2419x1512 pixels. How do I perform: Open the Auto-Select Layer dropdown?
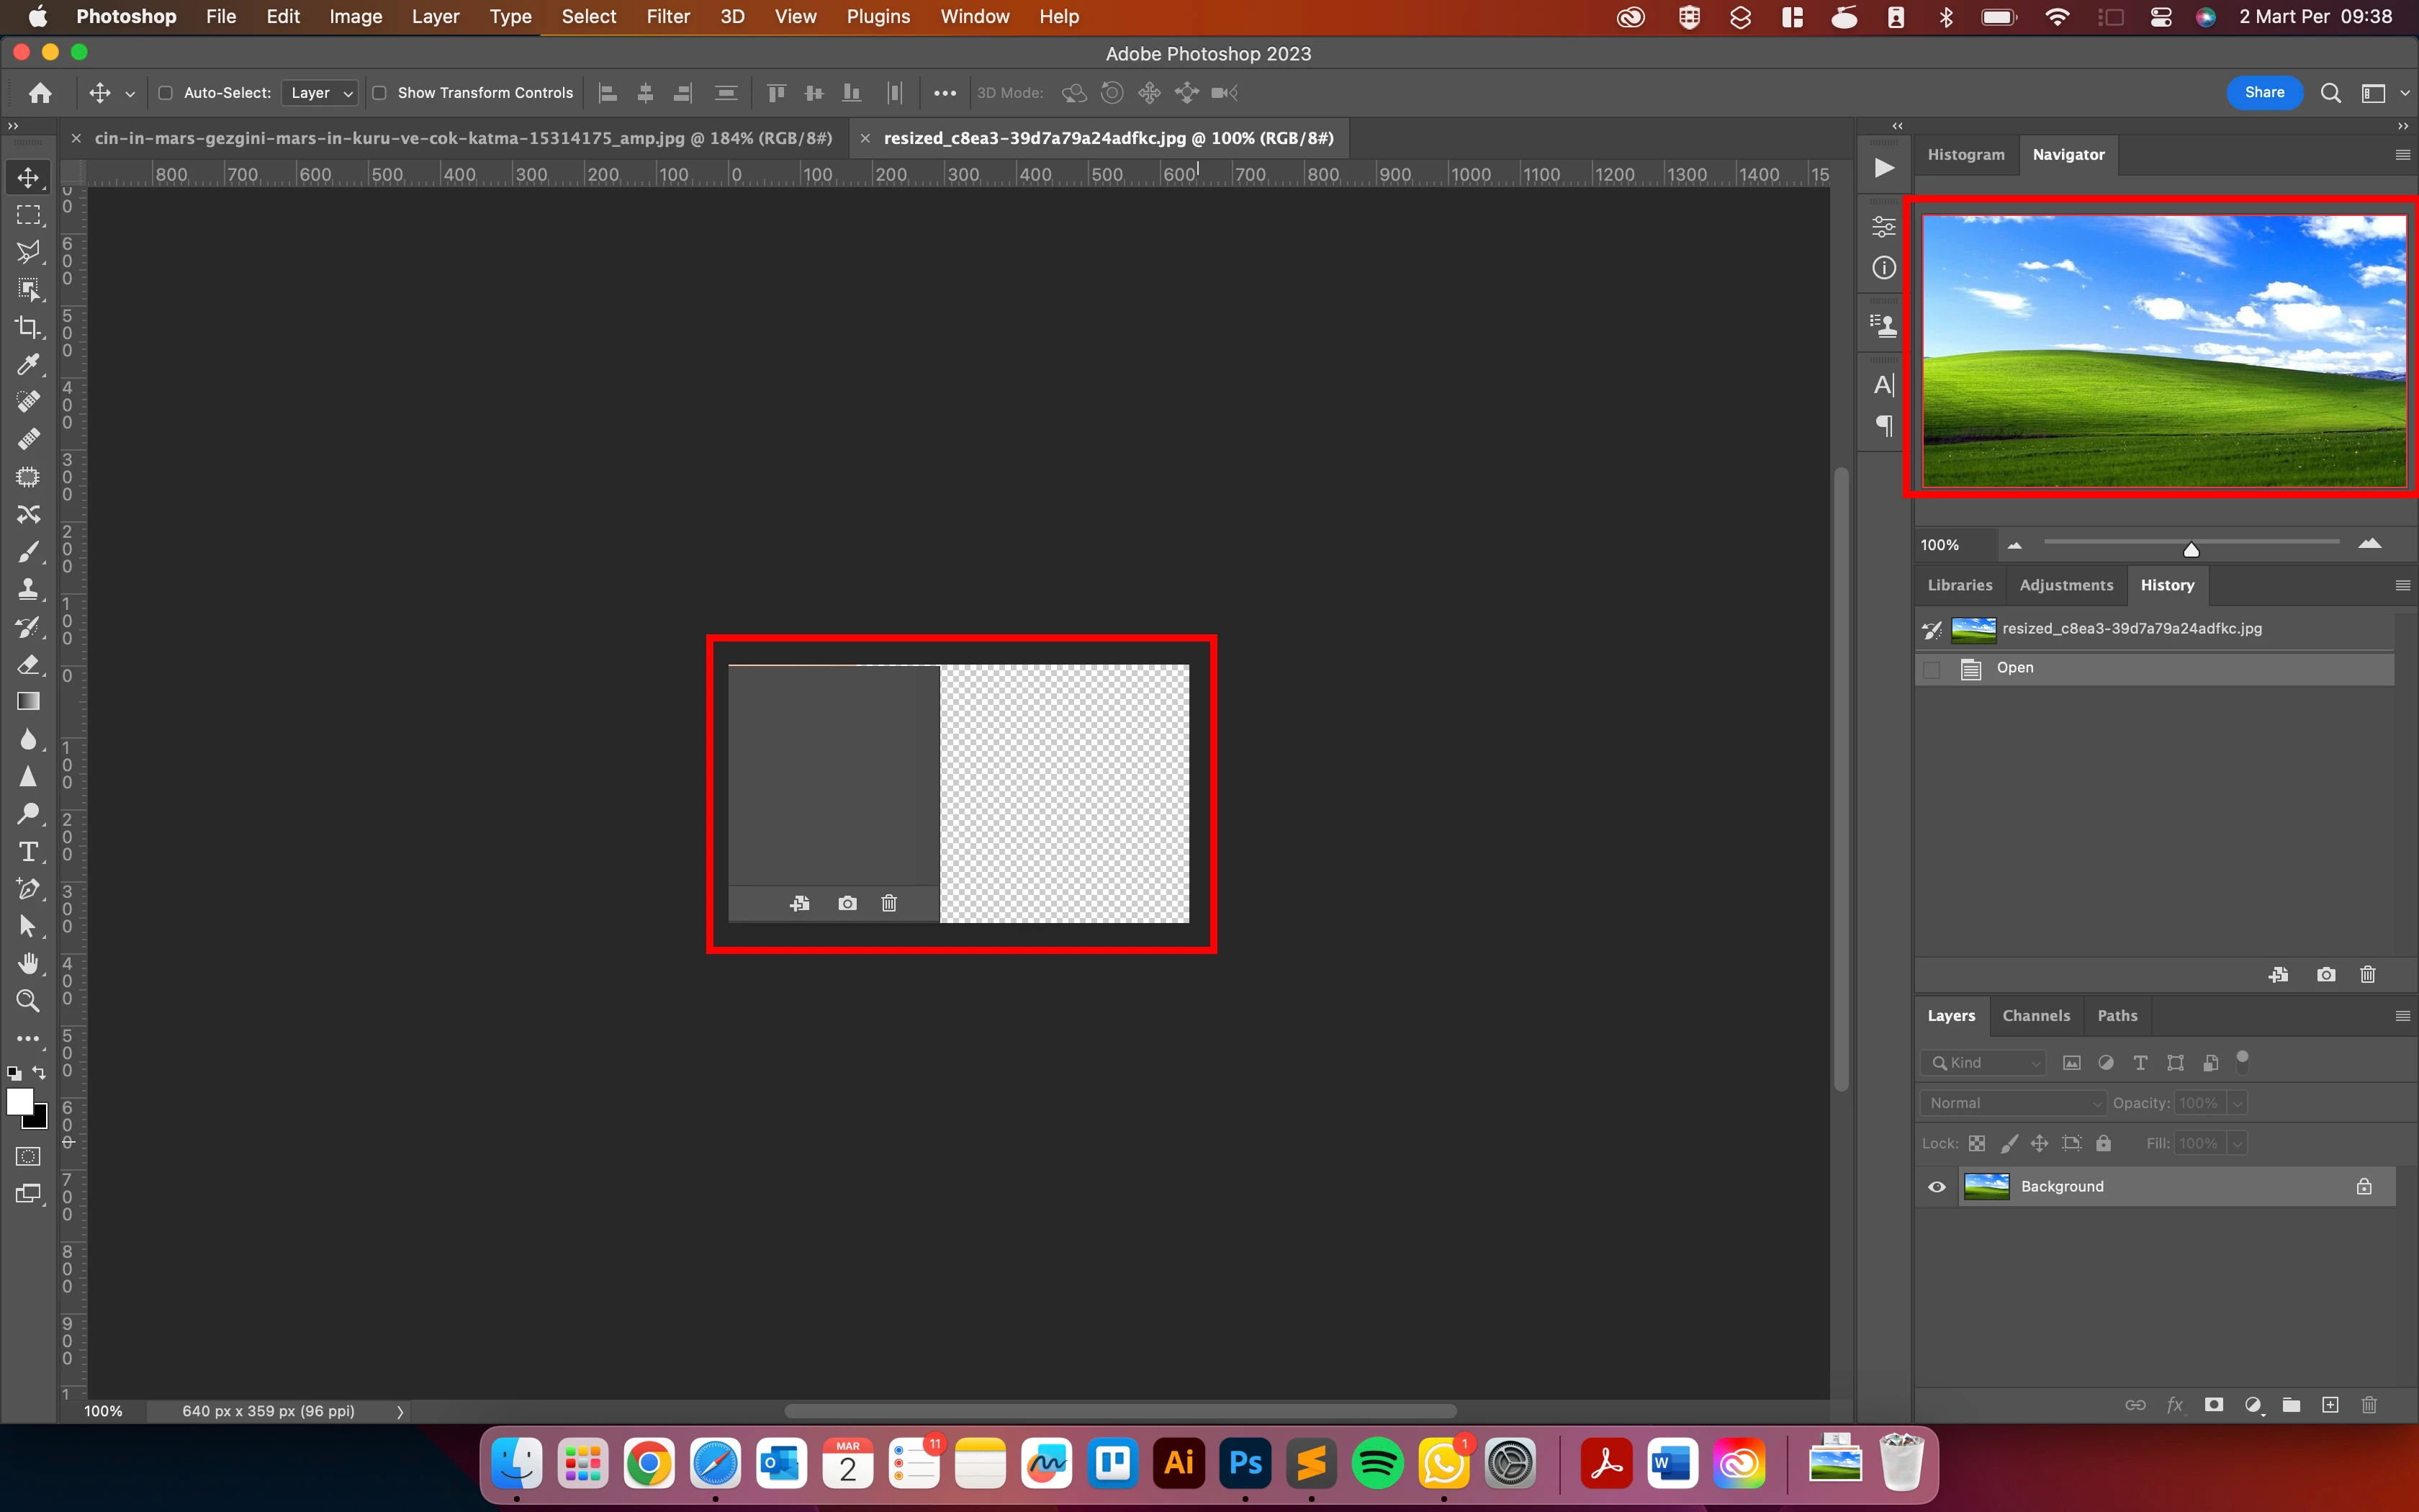pyautogui.click(x=320, y=93)
